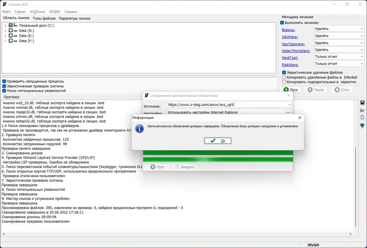Viewport: 367px width, 248px height.
Task: Click the horizontal scrollbar under the protocol
Action: point(177,234)
